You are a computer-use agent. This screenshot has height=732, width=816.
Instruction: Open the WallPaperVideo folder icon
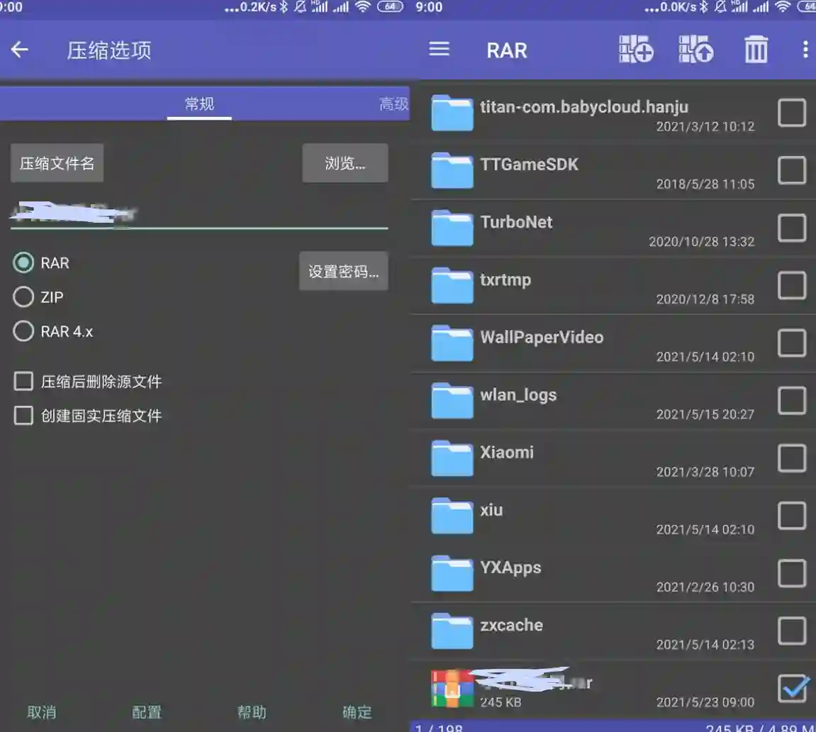click(x=452, y=343)
